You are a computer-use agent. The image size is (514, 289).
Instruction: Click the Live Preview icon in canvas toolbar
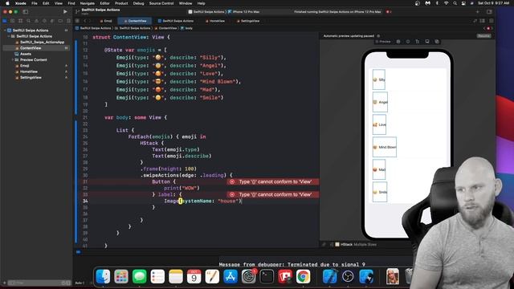(x=398, y=42)
